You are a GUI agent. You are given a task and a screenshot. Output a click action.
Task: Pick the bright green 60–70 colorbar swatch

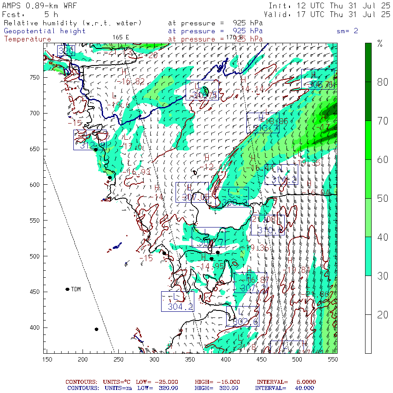(x=368, y=140)
